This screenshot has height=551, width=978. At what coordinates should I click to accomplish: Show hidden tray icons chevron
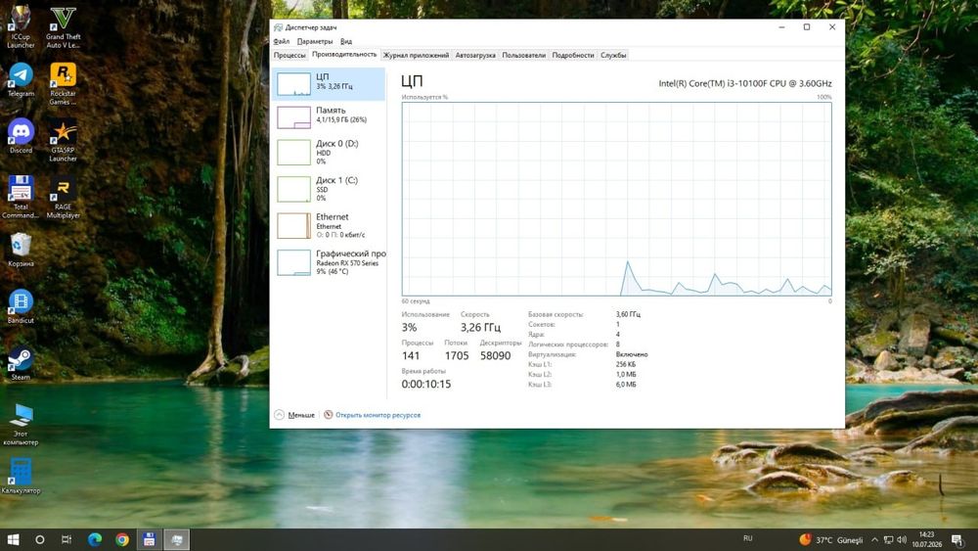point(874,540)
